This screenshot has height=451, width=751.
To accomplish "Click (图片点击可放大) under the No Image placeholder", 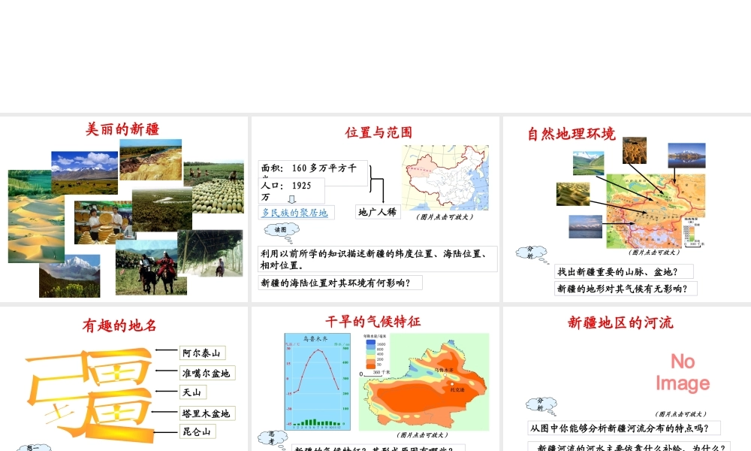I will click(x=681, y=413).
